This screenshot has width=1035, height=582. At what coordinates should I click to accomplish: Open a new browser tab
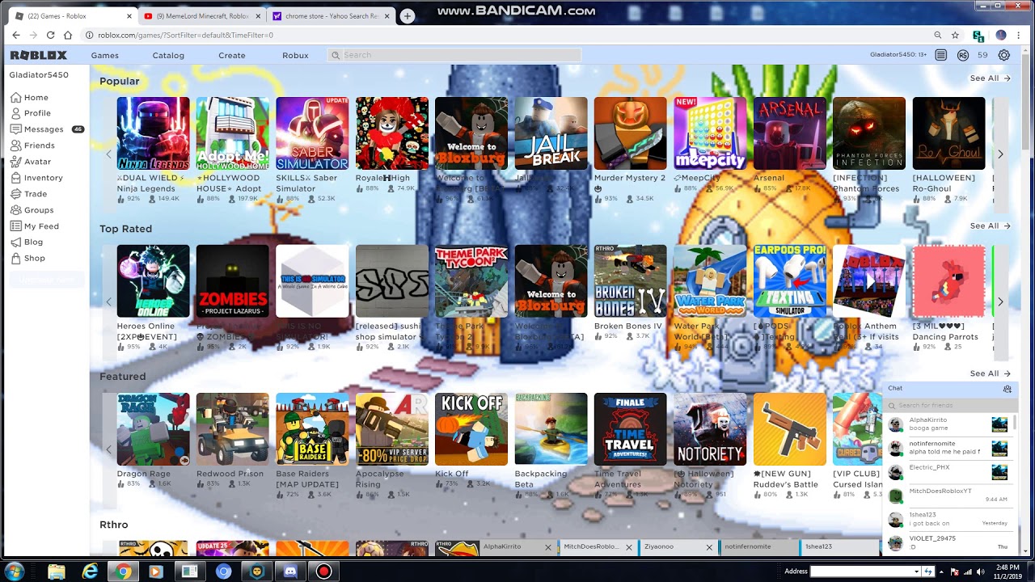coord(408,15)
